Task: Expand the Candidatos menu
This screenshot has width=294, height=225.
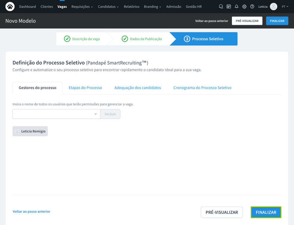Action: (108, 7)
